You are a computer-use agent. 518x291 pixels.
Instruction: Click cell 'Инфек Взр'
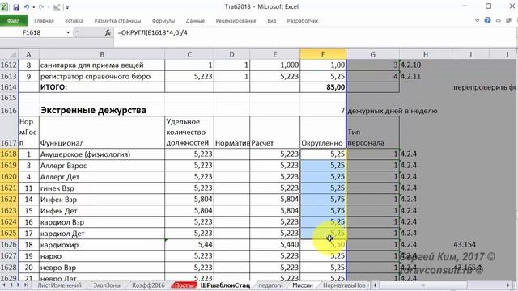[x=102, y=200]
